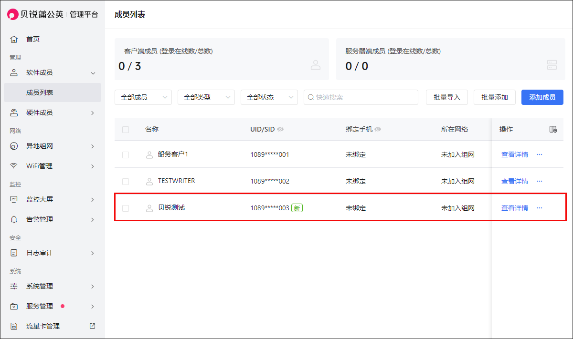Open the 全部类型 filter dropdown
This screenshot has height=339, width=573.
(206, 97)
